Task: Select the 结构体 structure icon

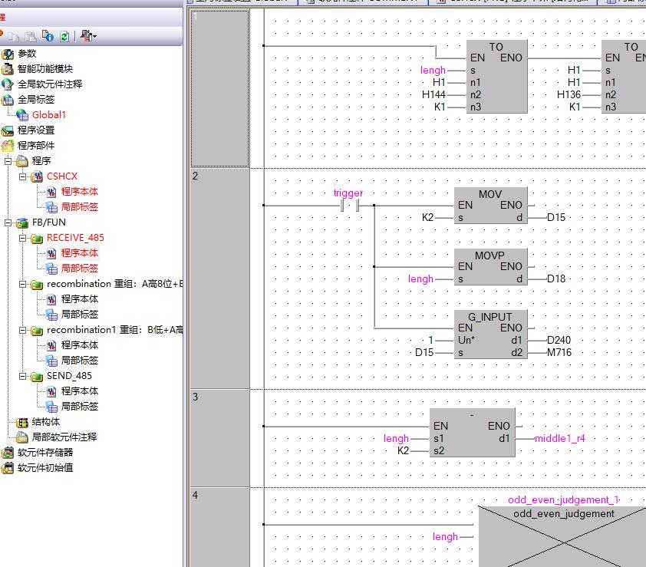Action: 22,422
